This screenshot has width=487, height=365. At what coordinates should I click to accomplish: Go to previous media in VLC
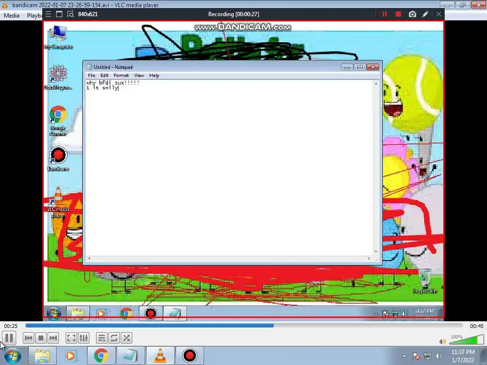(28, 338)
